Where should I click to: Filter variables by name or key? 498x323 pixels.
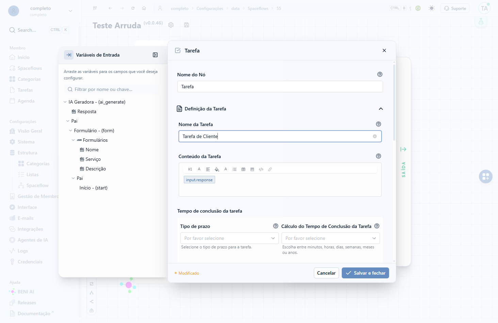pyautogui.click(x=111, y=89)
